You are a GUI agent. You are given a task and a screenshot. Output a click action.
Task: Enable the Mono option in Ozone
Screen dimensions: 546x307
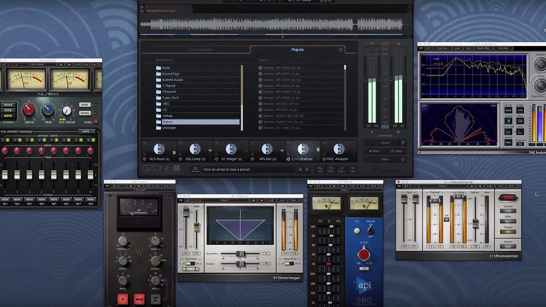coord(373,151)
